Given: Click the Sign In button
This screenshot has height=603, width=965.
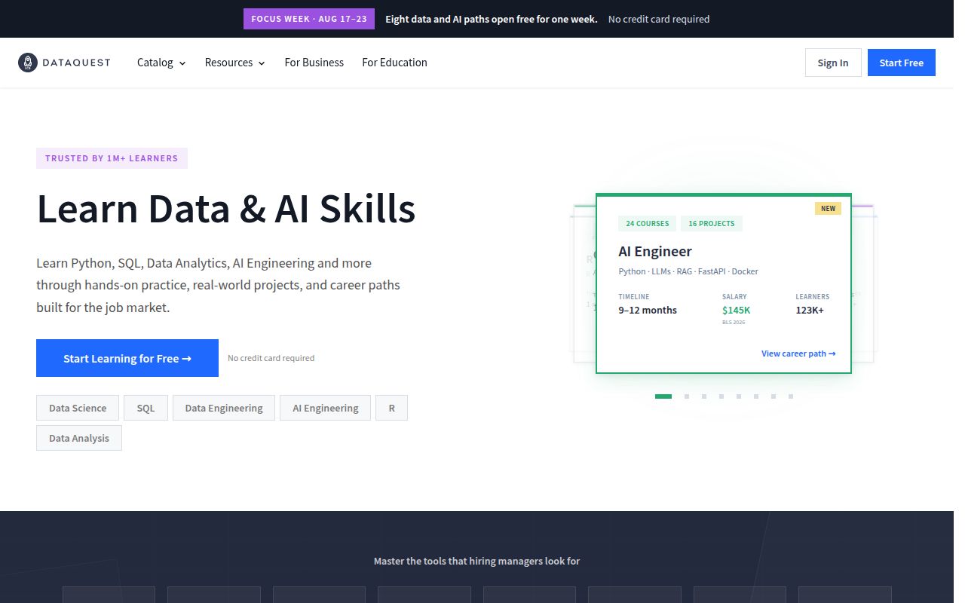Looking at the screenshot, I should pos(833,63).
